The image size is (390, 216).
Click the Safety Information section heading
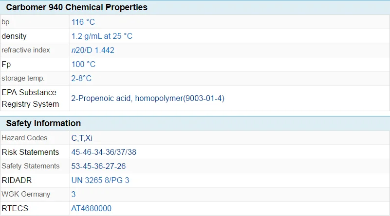(43, 123)
